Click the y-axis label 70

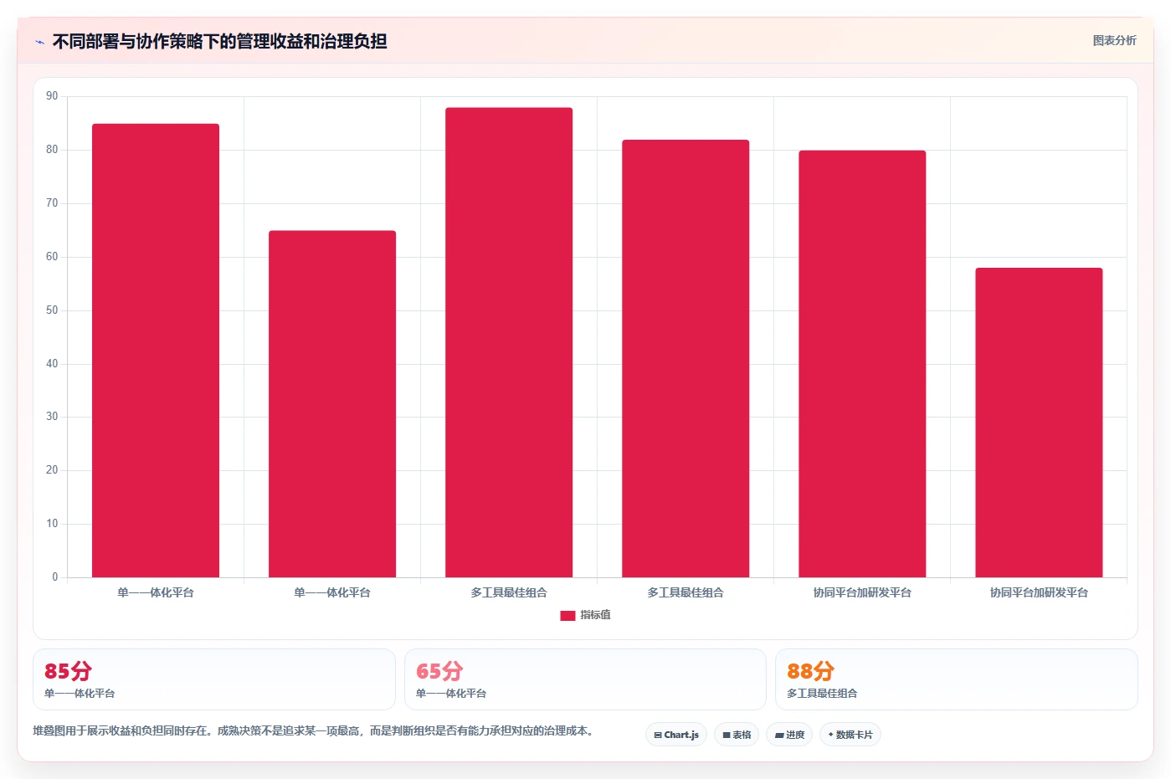pos(52,203)
